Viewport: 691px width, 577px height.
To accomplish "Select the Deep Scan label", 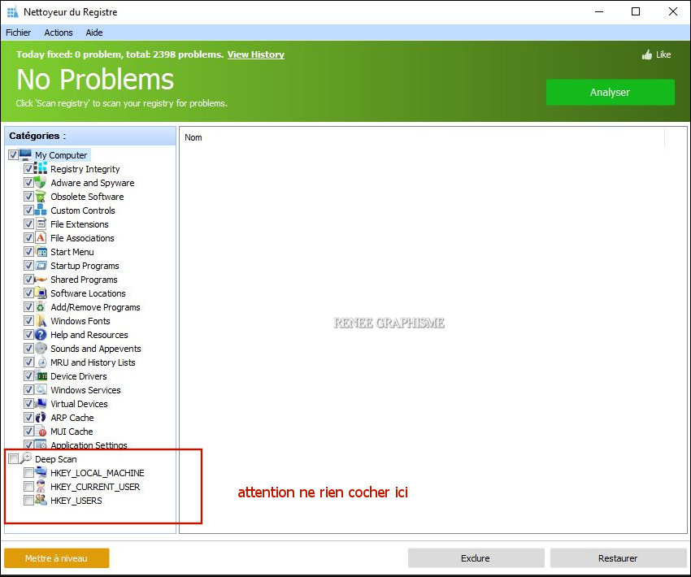I will click(56, 459).
